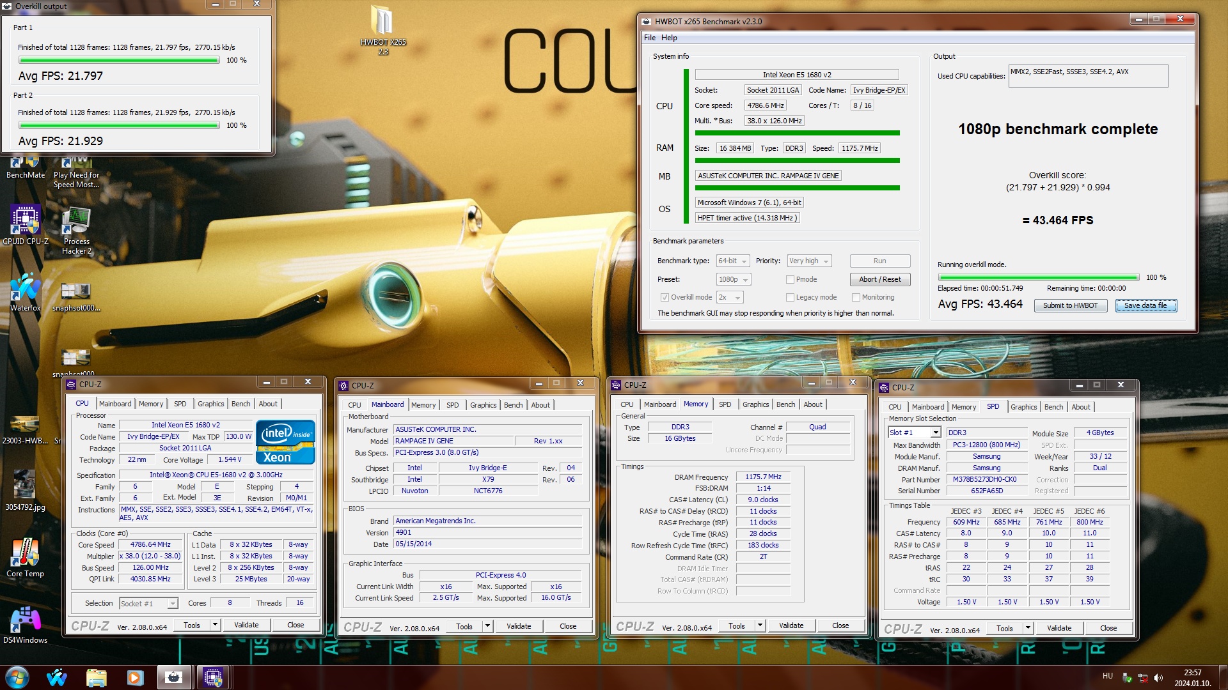
Task: Launch Core Temp from the desktop
Action: pyautogui.click(x=26, y=557)
